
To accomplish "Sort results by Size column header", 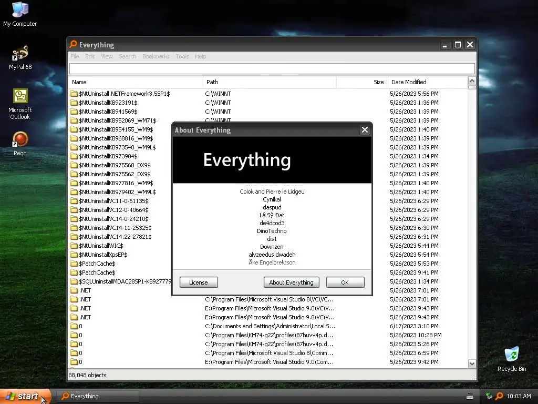I will coord(361,82).
